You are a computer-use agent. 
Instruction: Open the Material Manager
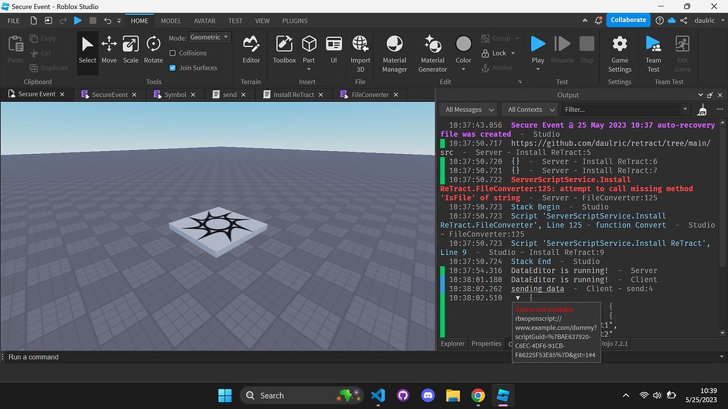pos(394,48)
